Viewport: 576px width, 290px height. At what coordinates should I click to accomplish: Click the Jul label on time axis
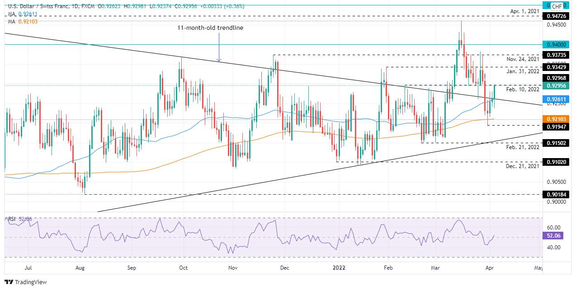pos(29,268)
